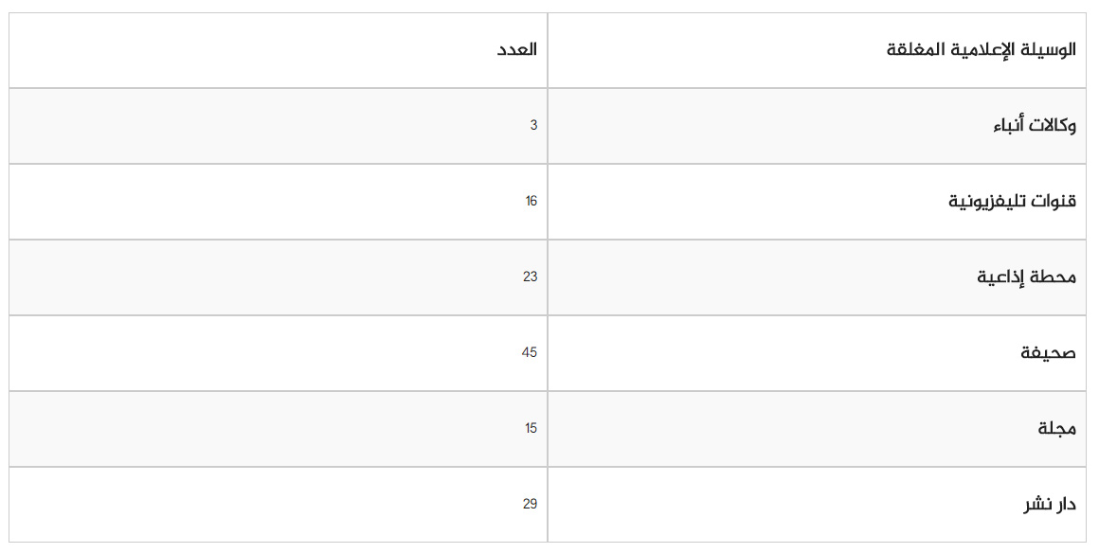Image resolution: width=1099 pixels, height=553 pixels.
Task: Select the 'صحيفة' row label
Action: pos(1048,353)
